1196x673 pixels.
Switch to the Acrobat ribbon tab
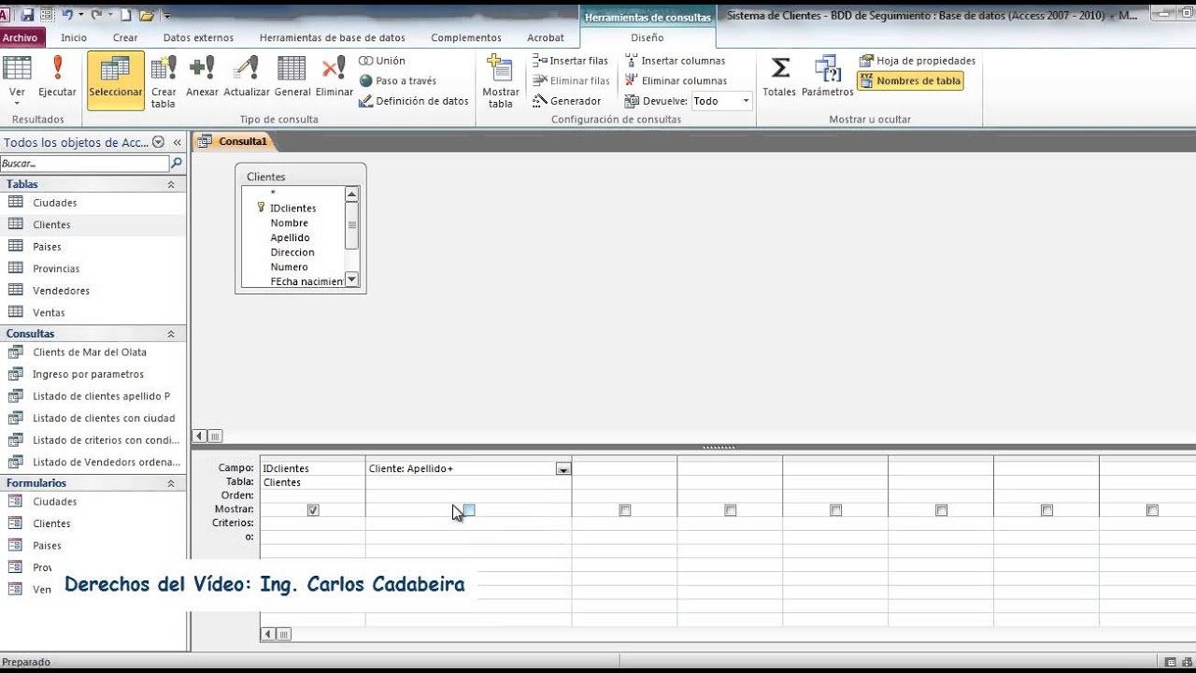coord(545,38)
